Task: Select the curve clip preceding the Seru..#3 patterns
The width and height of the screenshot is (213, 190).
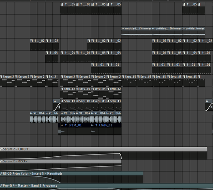Action: tap(57, 105)
